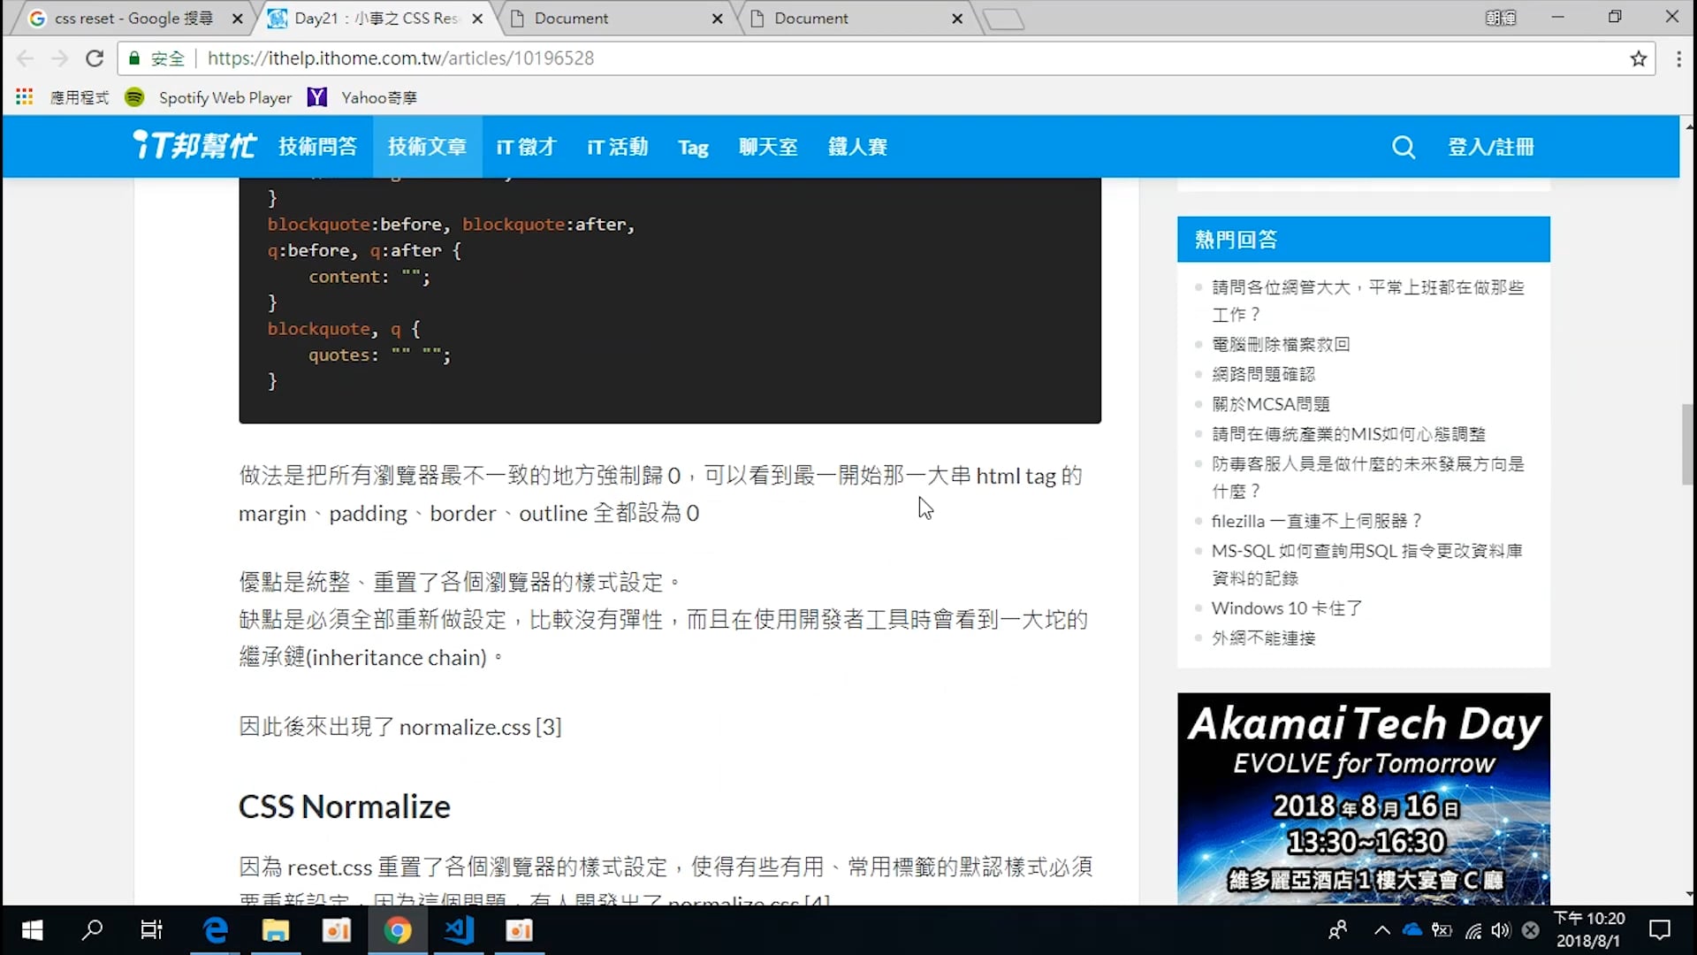Viewport: 1697px width, 955px height.
Task: Click the Windows search magnifier on the taskbar
Action: click(93, 929)
